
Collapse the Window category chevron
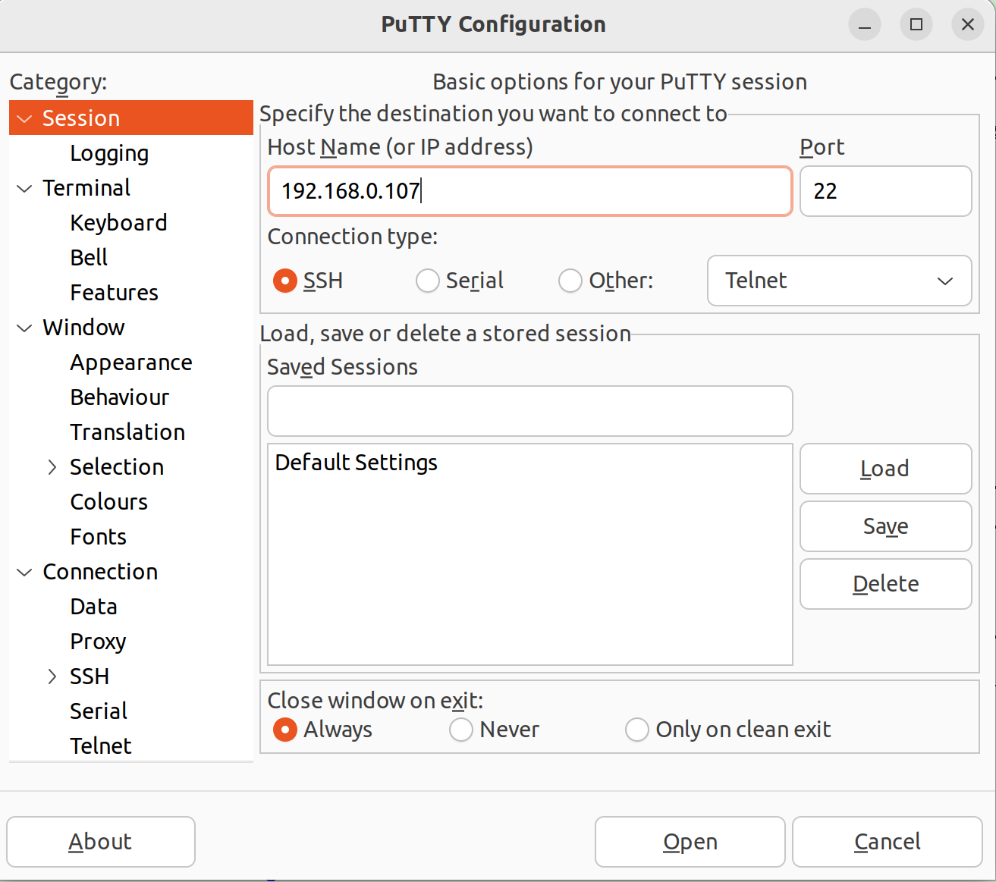coord(25,328)
